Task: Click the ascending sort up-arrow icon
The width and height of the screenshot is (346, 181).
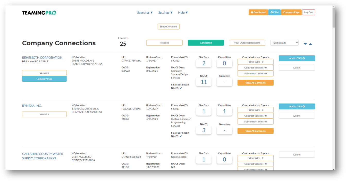Action: [310, 44]
